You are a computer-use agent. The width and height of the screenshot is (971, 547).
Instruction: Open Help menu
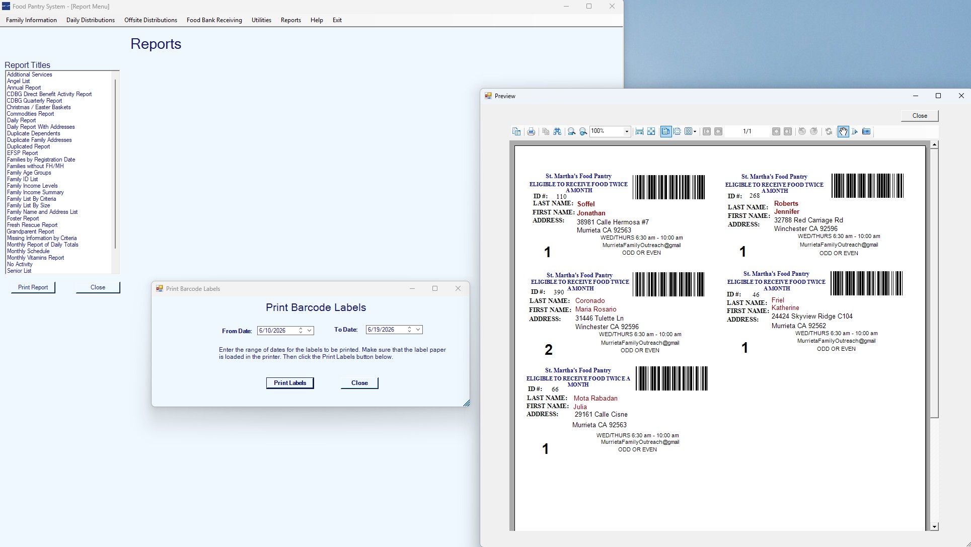point(317,20)
